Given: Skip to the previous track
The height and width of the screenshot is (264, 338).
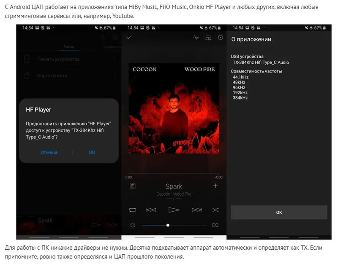Looking at the screenshot, I should pos(151,210).
